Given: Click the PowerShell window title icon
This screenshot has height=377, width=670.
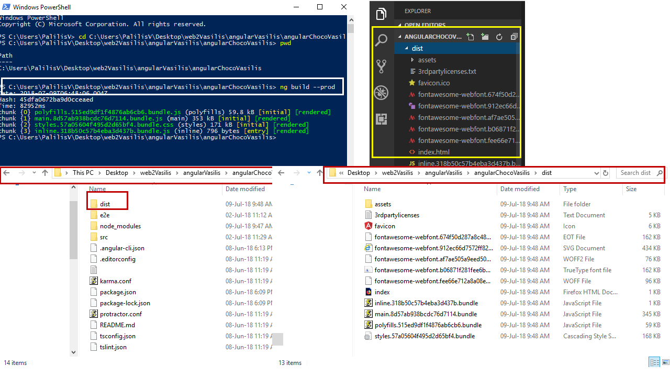Looking at the screenshot, I should click(x=5, y=7).
